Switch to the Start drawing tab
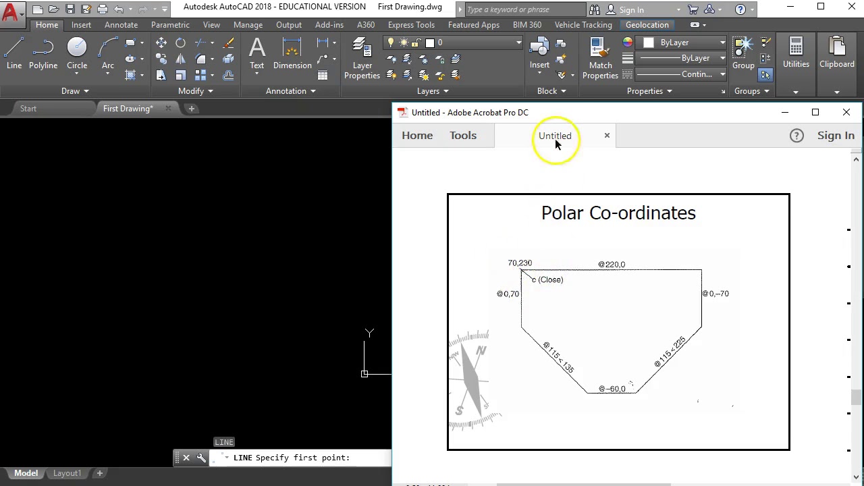The width and height of the screenshot is (864, 486). (28, 109)
